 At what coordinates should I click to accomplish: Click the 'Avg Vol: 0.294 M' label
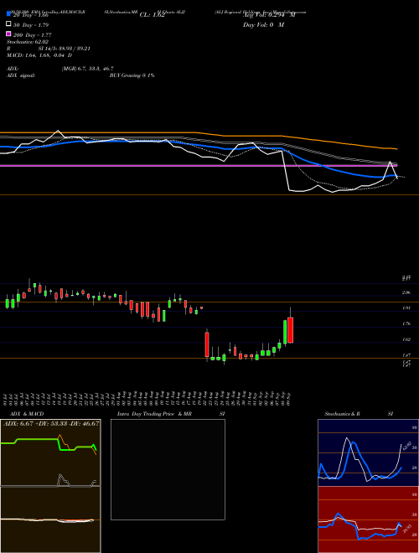coord(269,15)
